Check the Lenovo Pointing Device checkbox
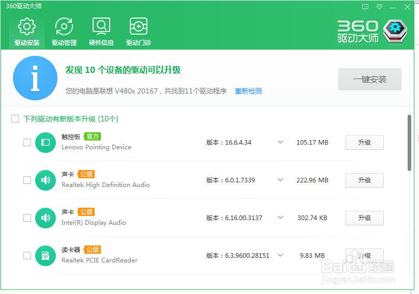This screenshot has width=419, height=294. pos(27,143)
